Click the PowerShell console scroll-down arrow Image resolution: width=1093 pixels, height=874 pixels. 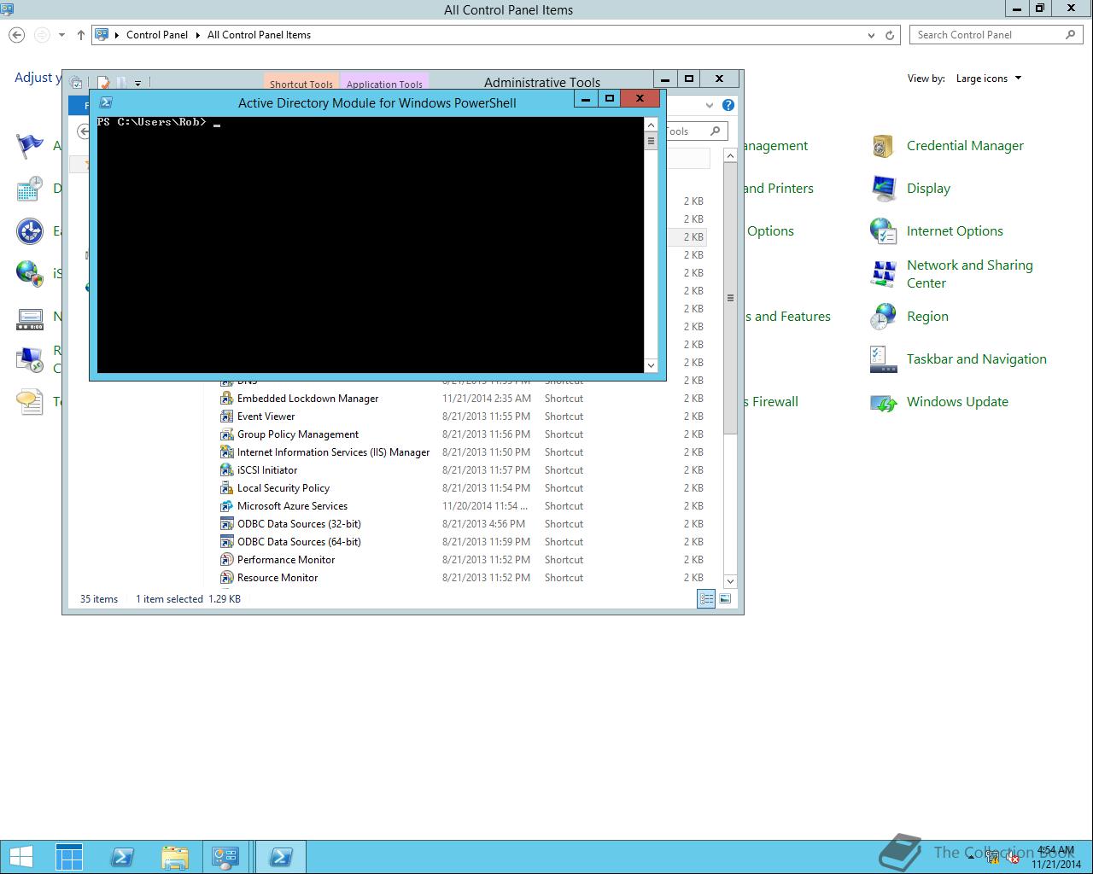651,365
